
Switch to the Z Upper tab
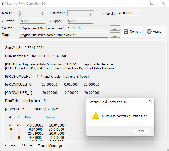27,145
